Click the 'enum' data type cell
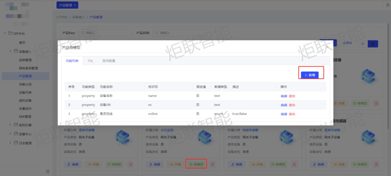 (x=218, y=114)
